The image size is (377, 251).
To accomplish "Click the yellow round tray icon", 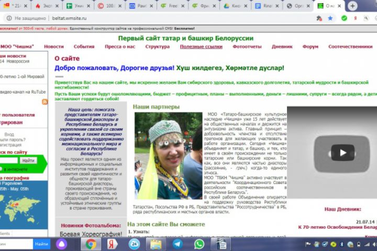I will [333, 245].
